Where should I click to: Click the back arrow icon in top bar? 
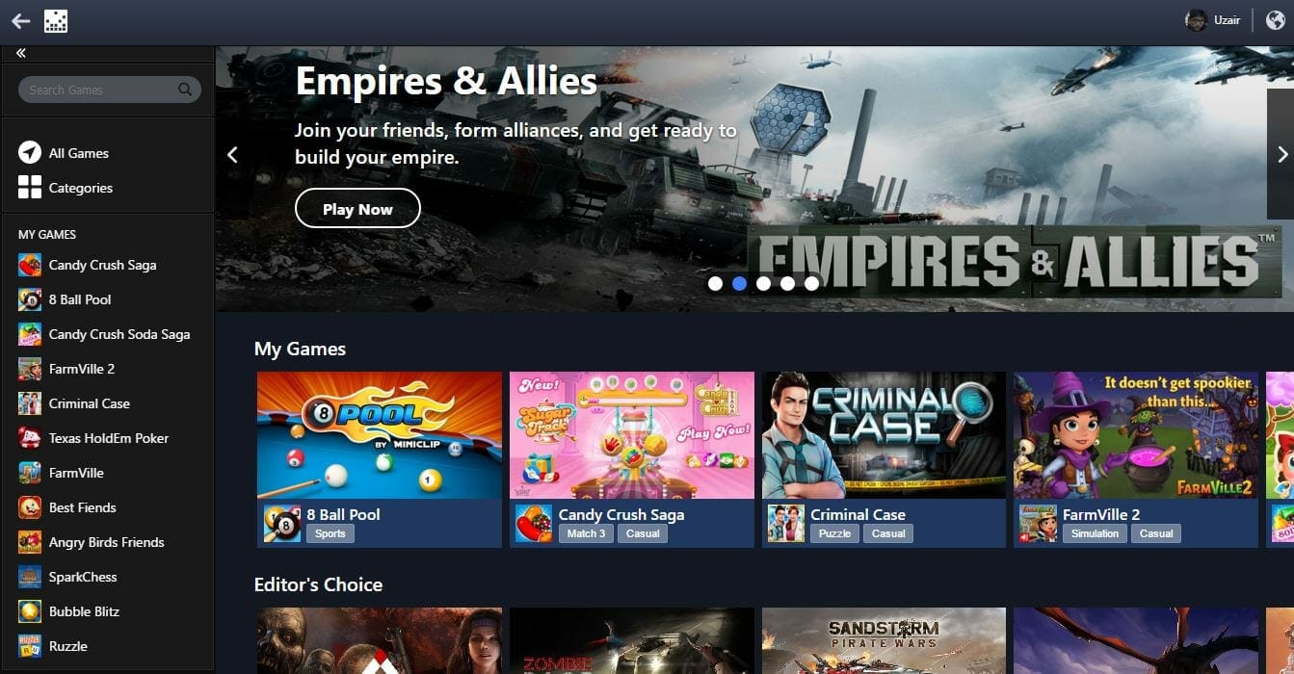pyautogui.click(x=20, y=20)
